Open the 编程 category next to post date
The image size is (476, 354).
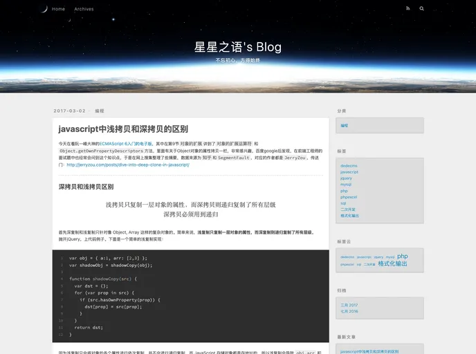tap(100, 111)
